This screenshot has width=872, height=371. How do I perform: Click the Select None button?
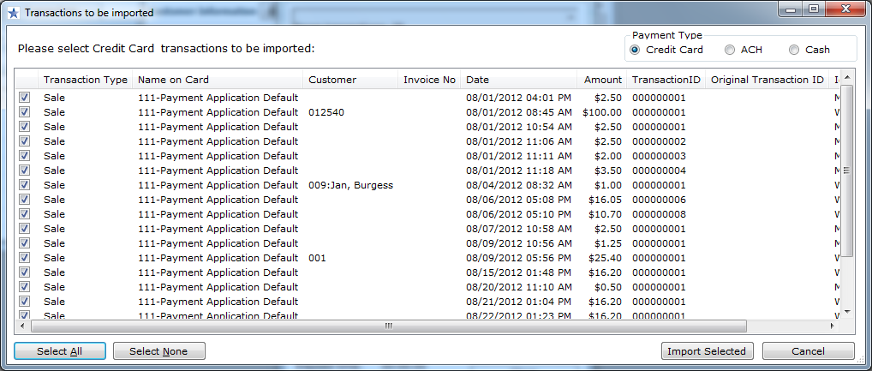click(158, 351)
